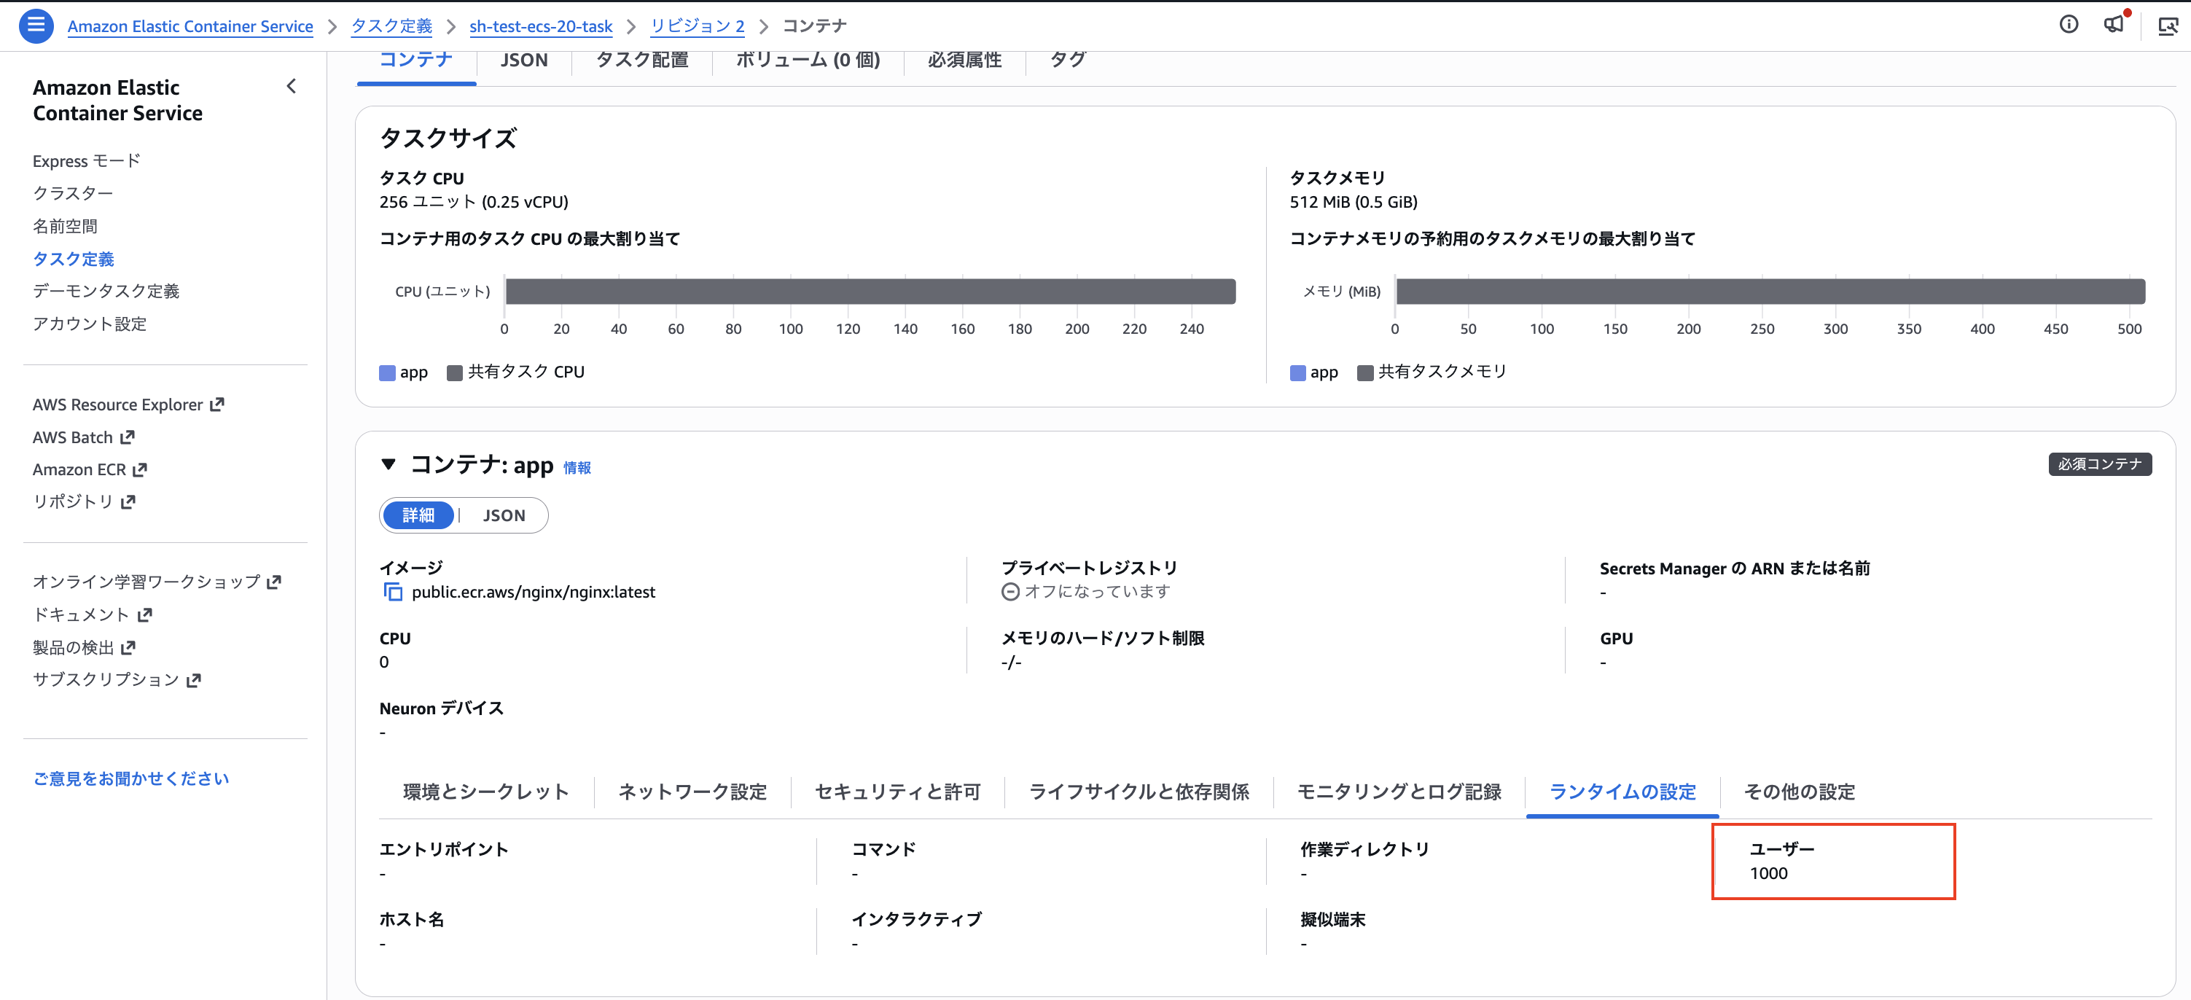Click リビジョン 2 breadcrumb
The image size is (2191, 1000).
[697, 26]
